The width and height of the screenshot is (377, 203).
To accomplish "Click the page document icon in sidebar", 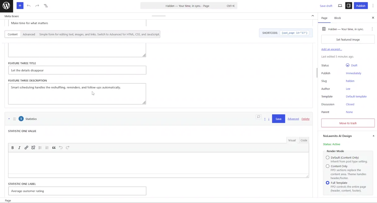I will coord(324,29).
